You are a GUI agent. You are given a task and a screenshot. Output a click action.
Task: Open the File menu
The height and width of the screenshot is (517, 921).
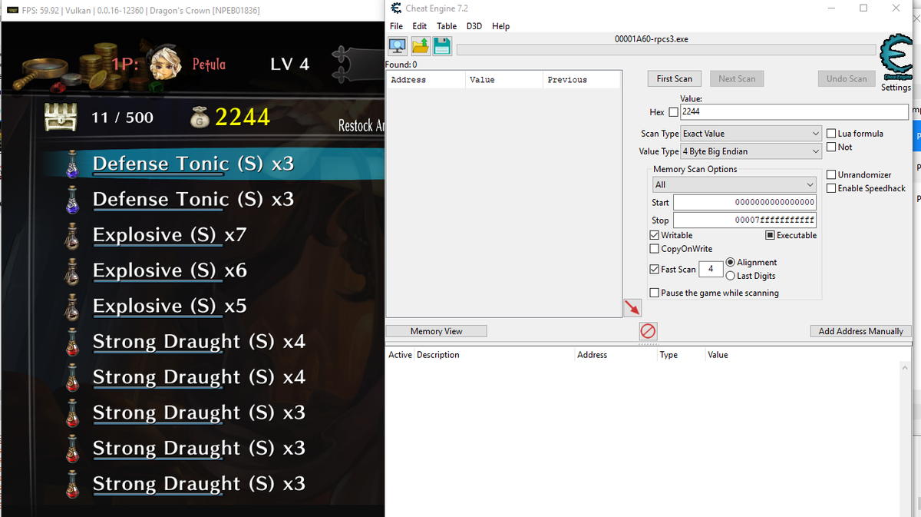[x=396, y=26]
